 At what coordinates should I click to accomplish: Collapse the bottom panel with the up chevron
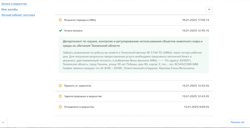click(3, 123)
